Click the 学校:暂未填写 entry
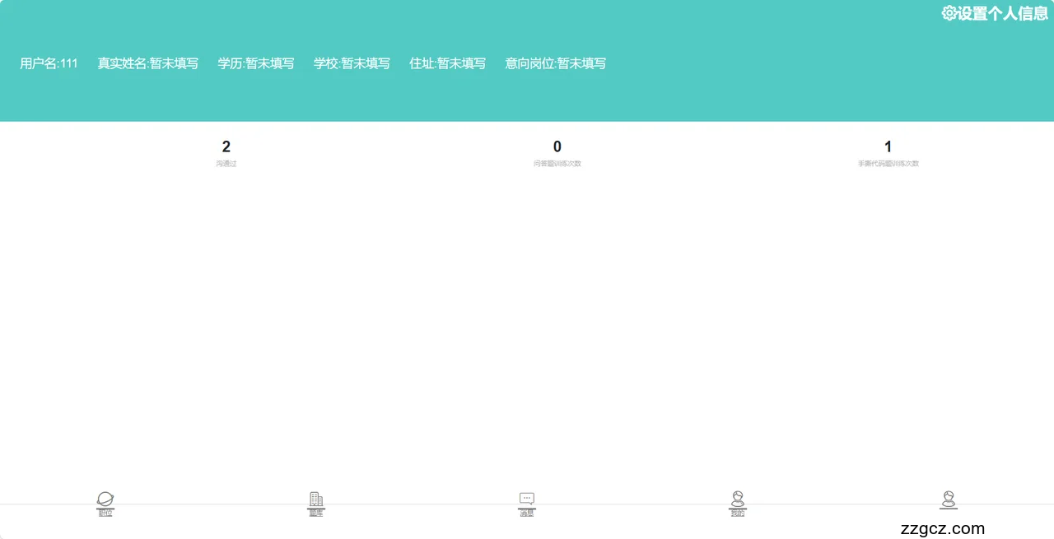 352,63
